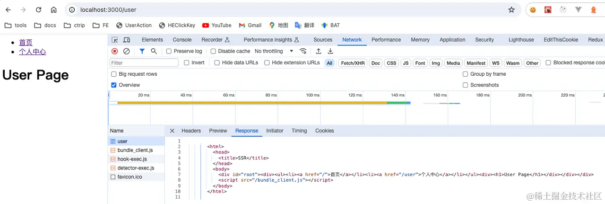This screenshot has height=204, width=605.
Task: Check Group by frame
Action: [466, 74]
